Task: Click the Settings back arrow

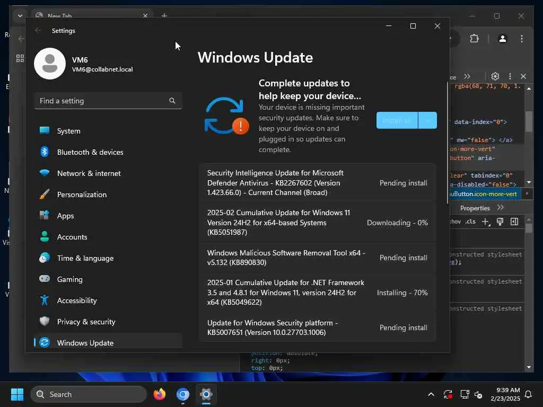Action: coord(38,30)
